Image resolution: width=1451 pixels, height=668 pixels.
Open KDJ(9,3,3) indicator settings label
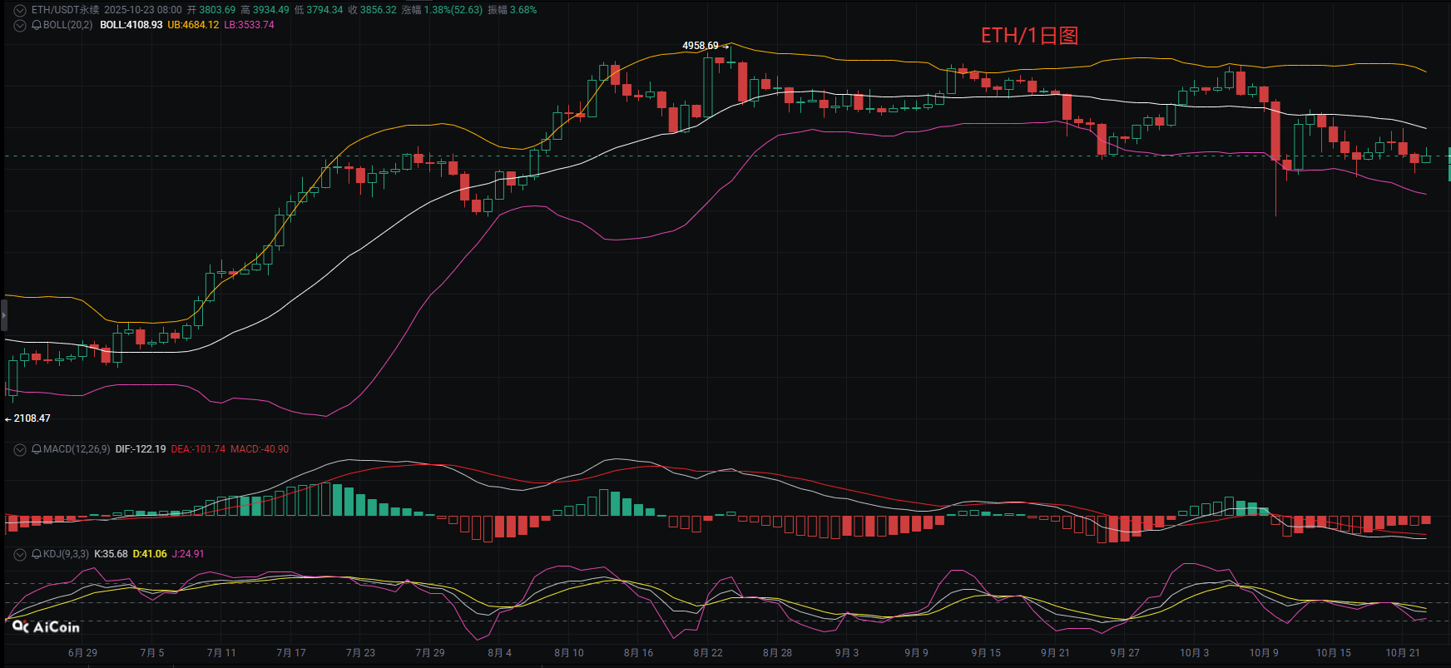point(66,554)
